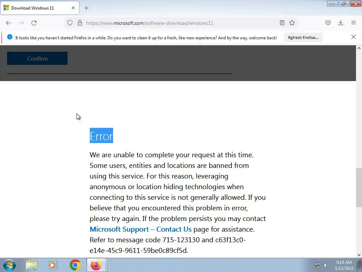
Task: Open Windows Explorer from taskbar
Action: coord(31,265)
